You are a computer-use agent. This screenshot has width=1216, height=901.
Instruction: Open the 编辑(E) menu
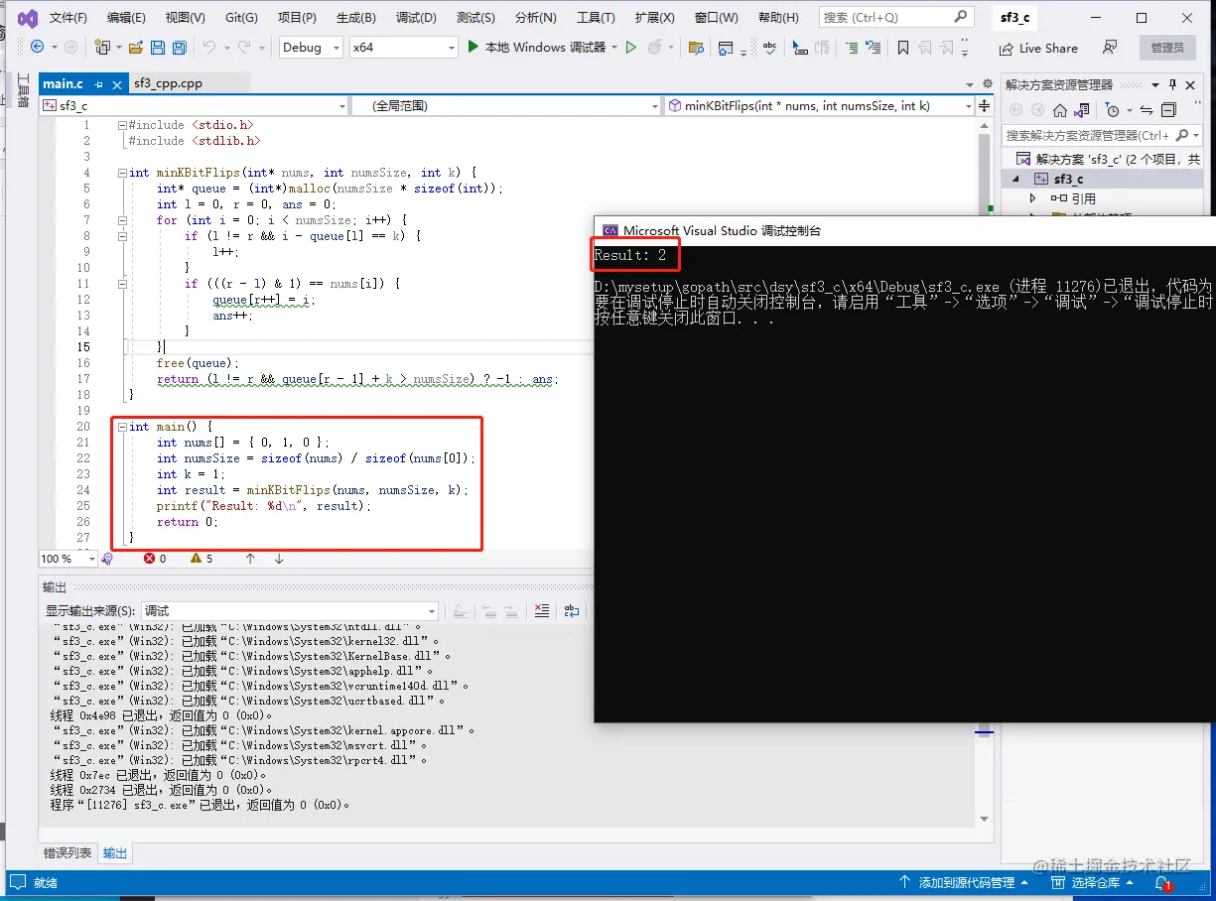pos(126,18)
